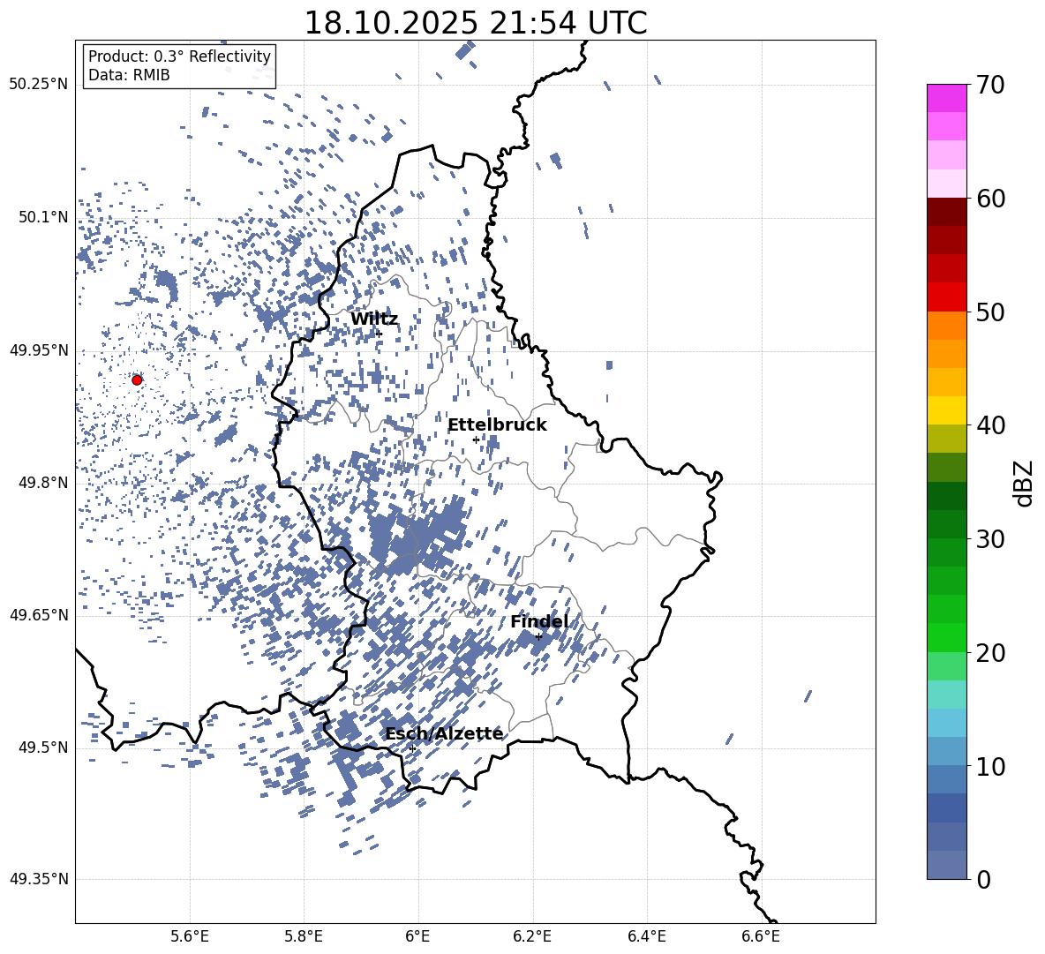Click the colorbar tick value 10
This screenshot has height=954, width=1045.
click(x=991, y=766)
